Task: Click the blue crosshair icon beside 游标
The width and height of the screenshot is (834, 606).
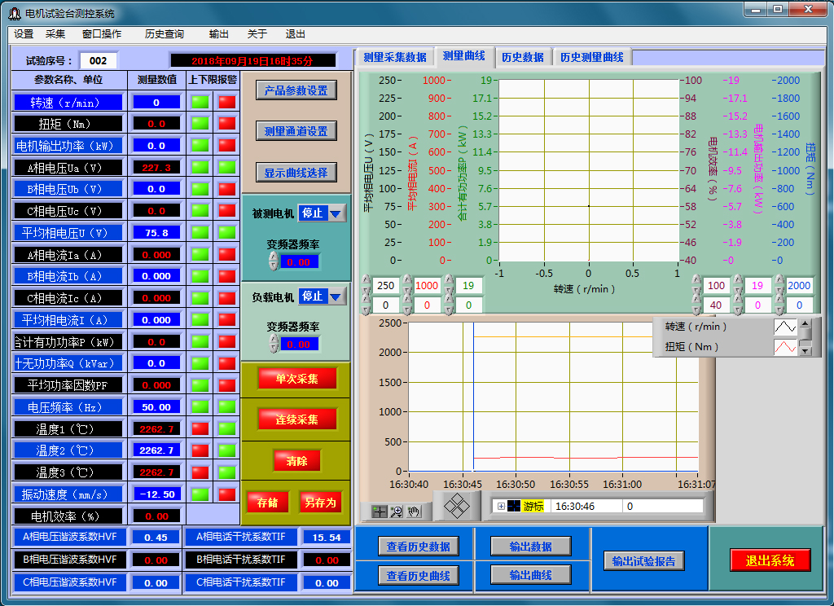Action: pos(514,506)
